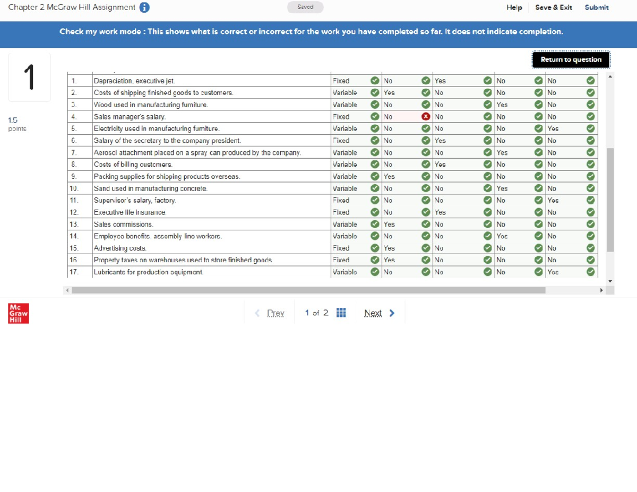
Task: Click green check next to Fixed in row 1
Action: [x=375, y=81]
